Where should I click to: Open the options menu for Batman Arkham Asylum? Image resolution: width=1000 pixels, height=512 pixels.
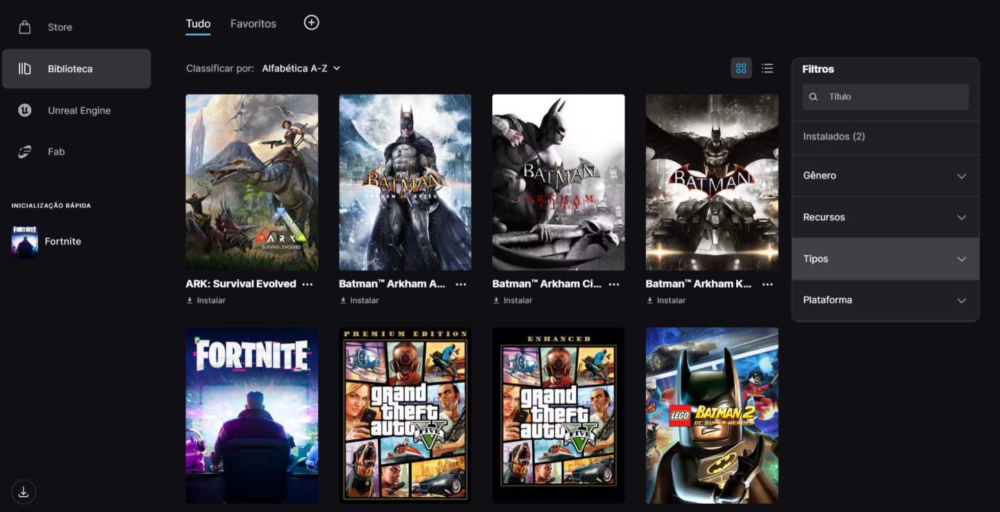[461, 284]
